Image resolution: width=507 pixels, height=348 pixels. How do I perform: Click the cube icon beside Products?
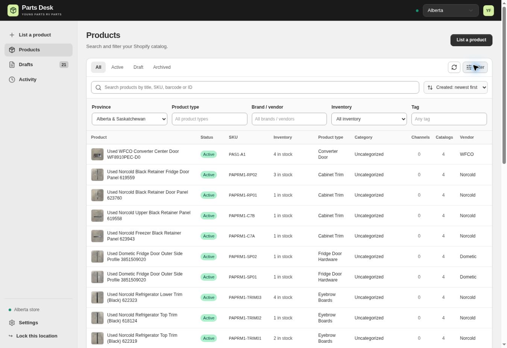12,50
